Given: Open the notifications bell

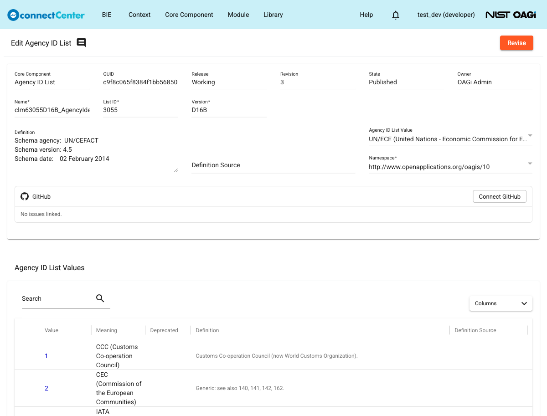Looking at the screenshot, I should point(396,15).
